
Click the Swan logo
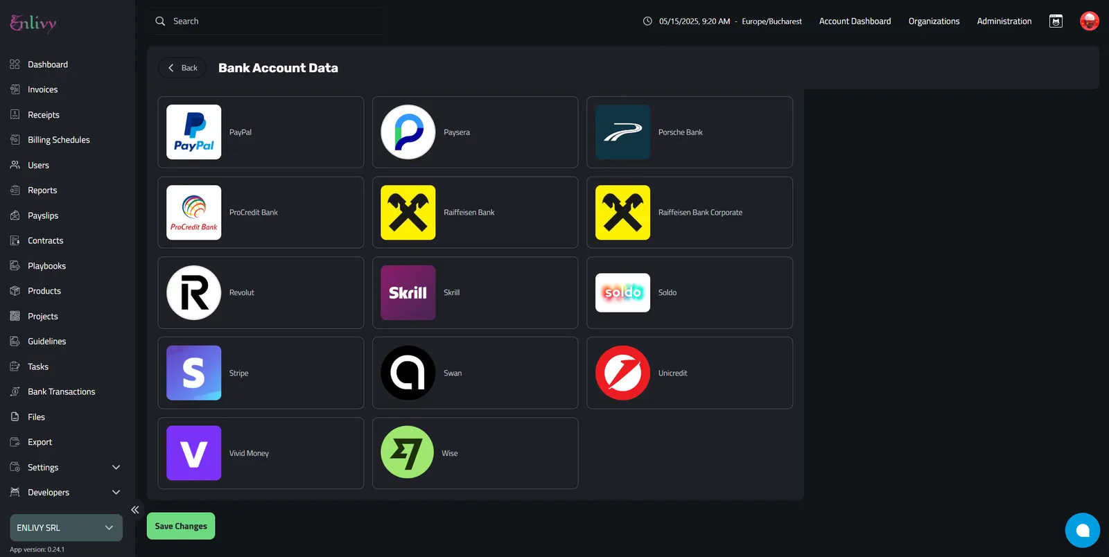point(408,373)
